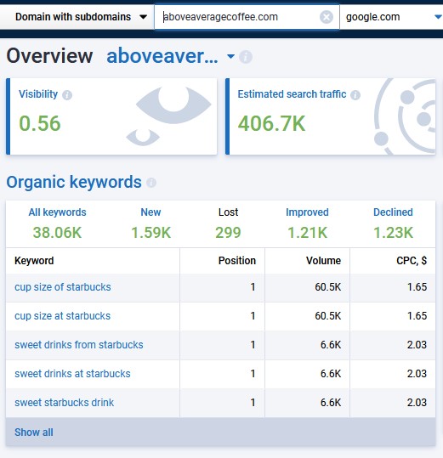The width and height of the screenshot is (443, 458).
Task: Clear the domain search field with X icon
Action: point(327,17)
